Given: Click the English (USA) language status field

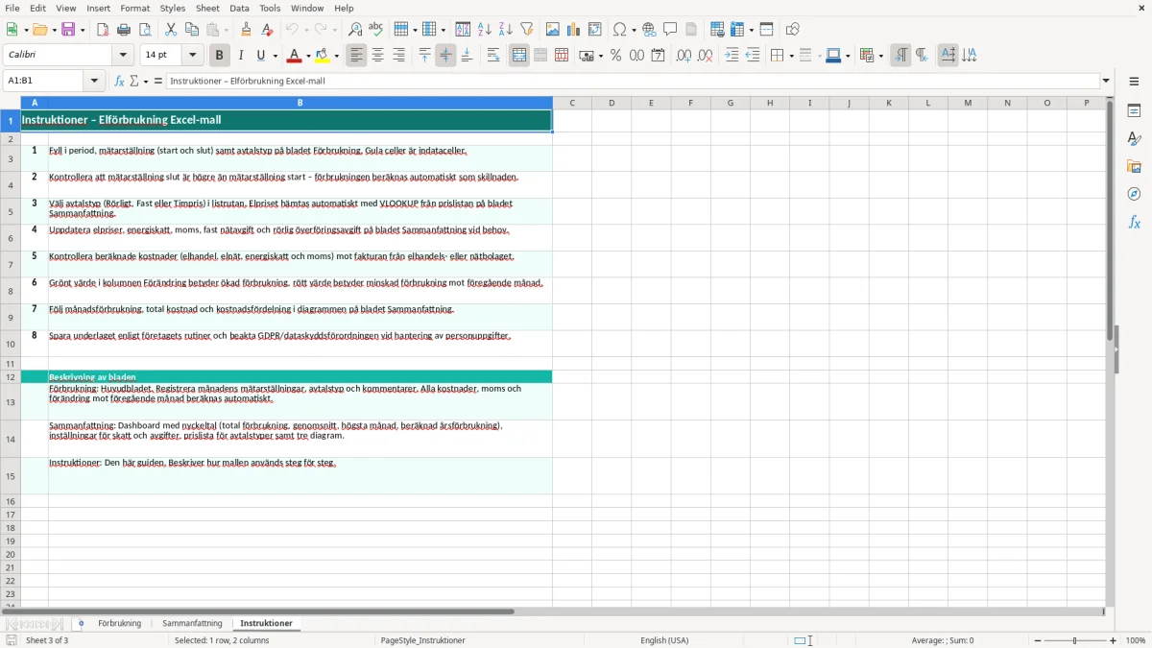Looking at the screenshot, I should coord(664,640).
